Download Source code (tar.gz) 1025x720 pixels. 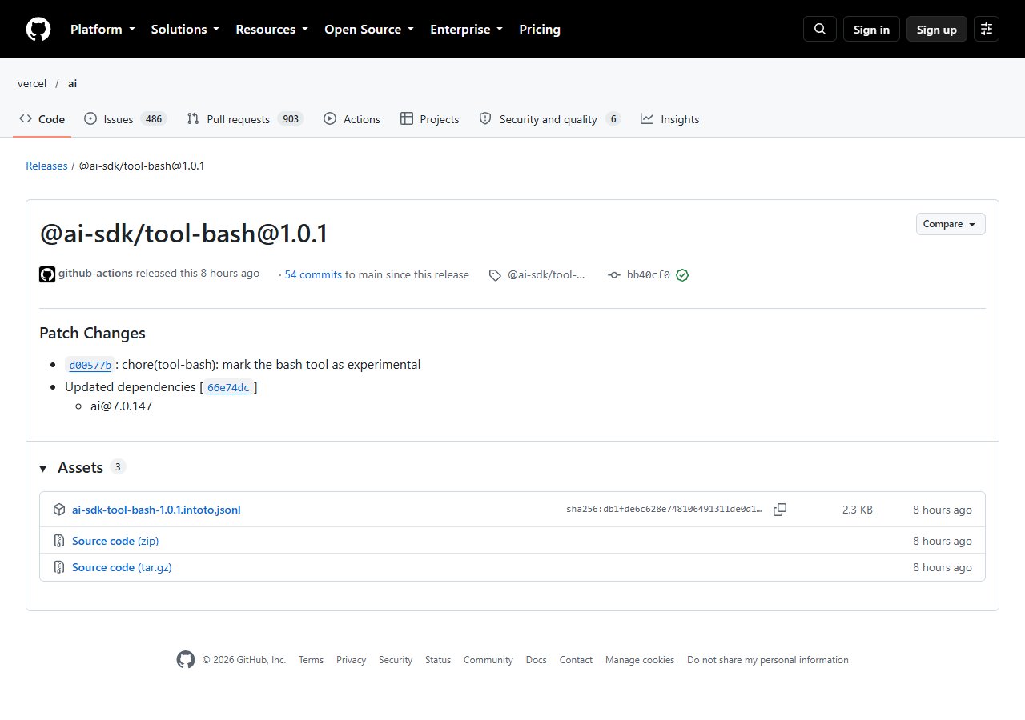(x=122, y=567)
